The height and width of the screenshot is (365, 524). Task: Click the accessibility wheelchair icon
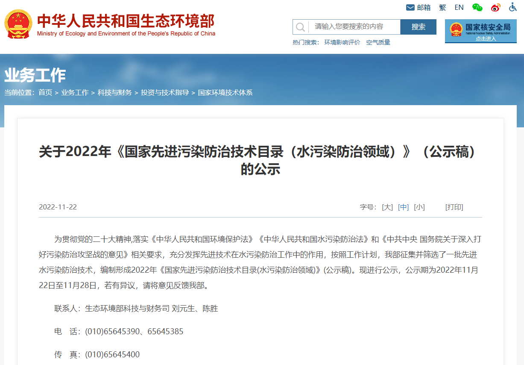(513, 7)
